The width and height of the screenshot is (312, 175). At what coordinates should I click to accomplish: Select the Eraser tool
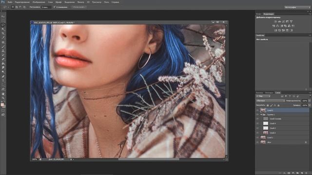(3, 59)
